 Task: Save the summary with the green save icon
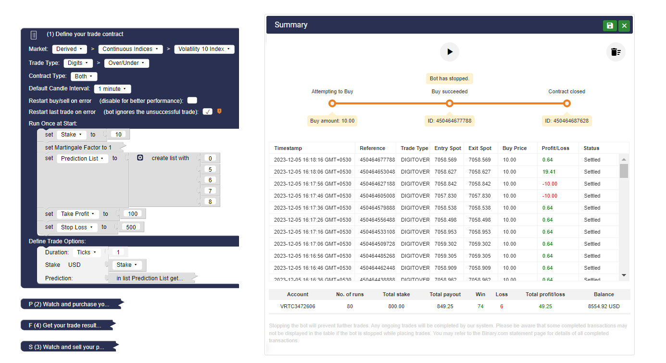click(609, 25)
